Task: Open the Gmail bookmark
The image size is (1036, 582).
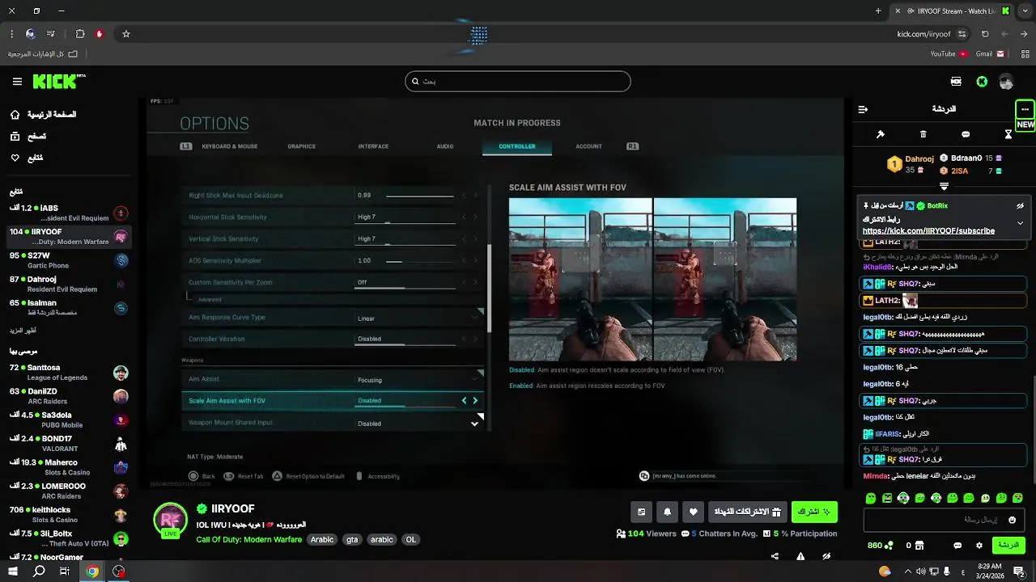Action: (x=990, y=54)
